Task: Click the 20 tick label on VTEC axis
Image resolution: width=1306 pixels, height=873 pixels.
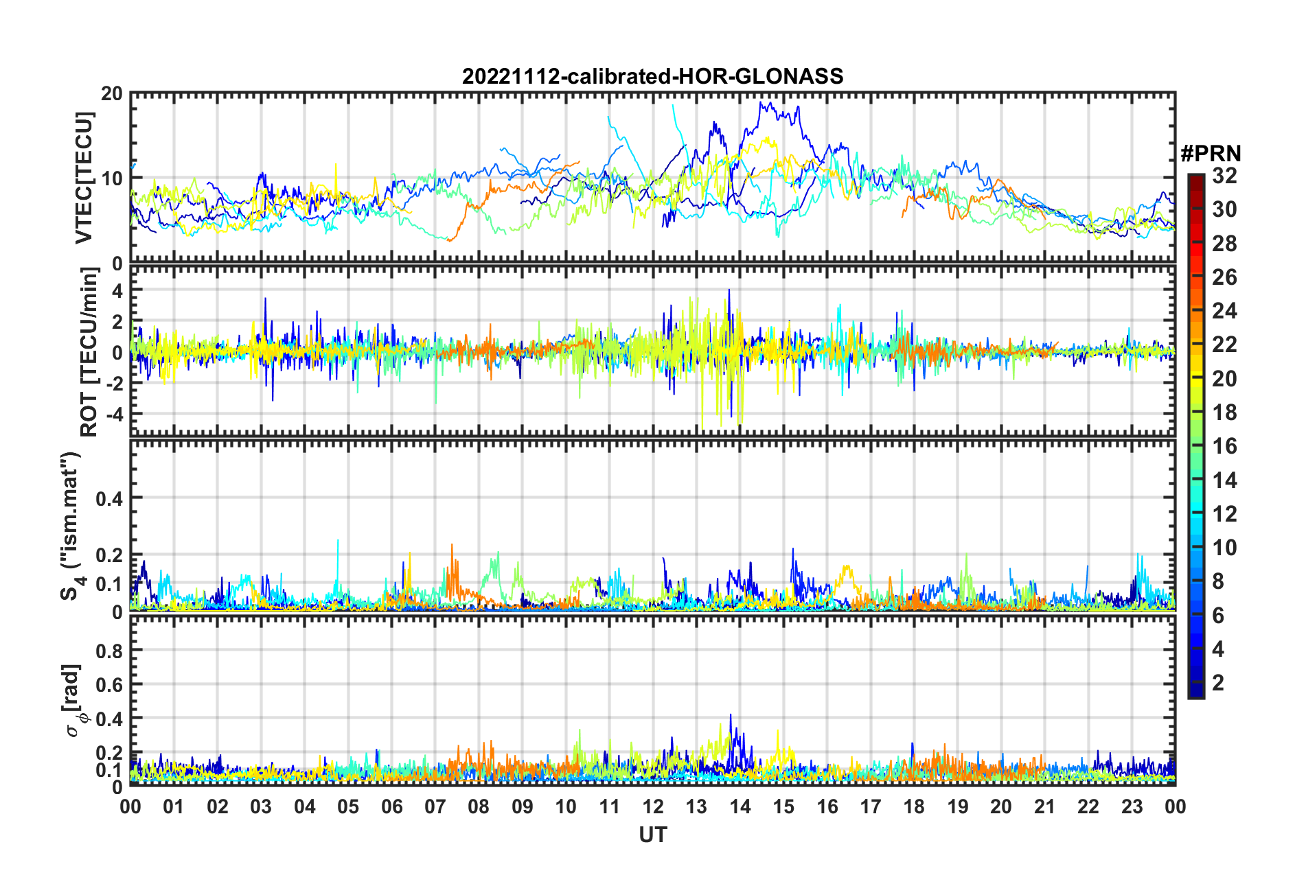Action: click(x=112, y=94)
